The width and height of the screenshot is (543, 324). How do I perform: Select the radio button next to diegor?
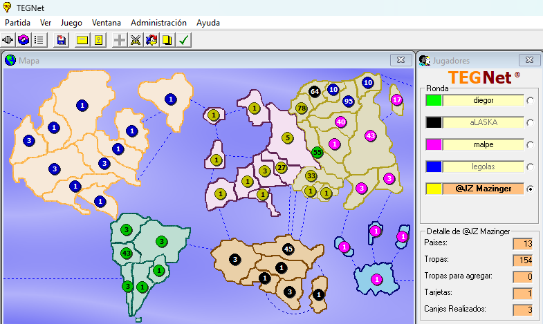[x=531, y=101]
